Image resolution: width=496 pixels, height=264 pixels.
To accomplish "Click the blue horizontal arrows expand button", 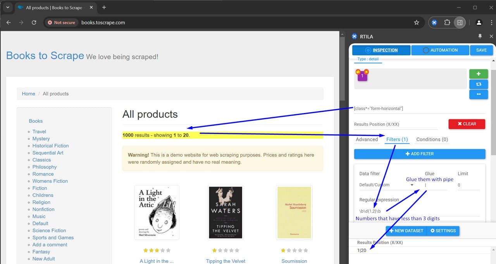I will click(479, 94).
